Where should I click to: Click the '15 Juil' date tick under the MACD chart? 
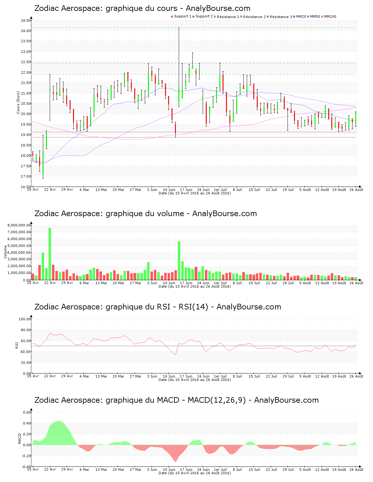click(254, 469)
